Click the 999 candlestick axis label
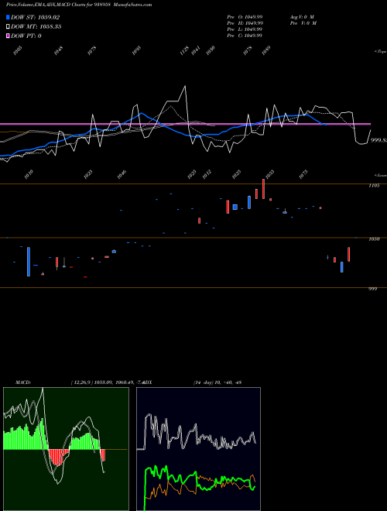The height and width of the screenshot is (511, 387). coord(372,289)
